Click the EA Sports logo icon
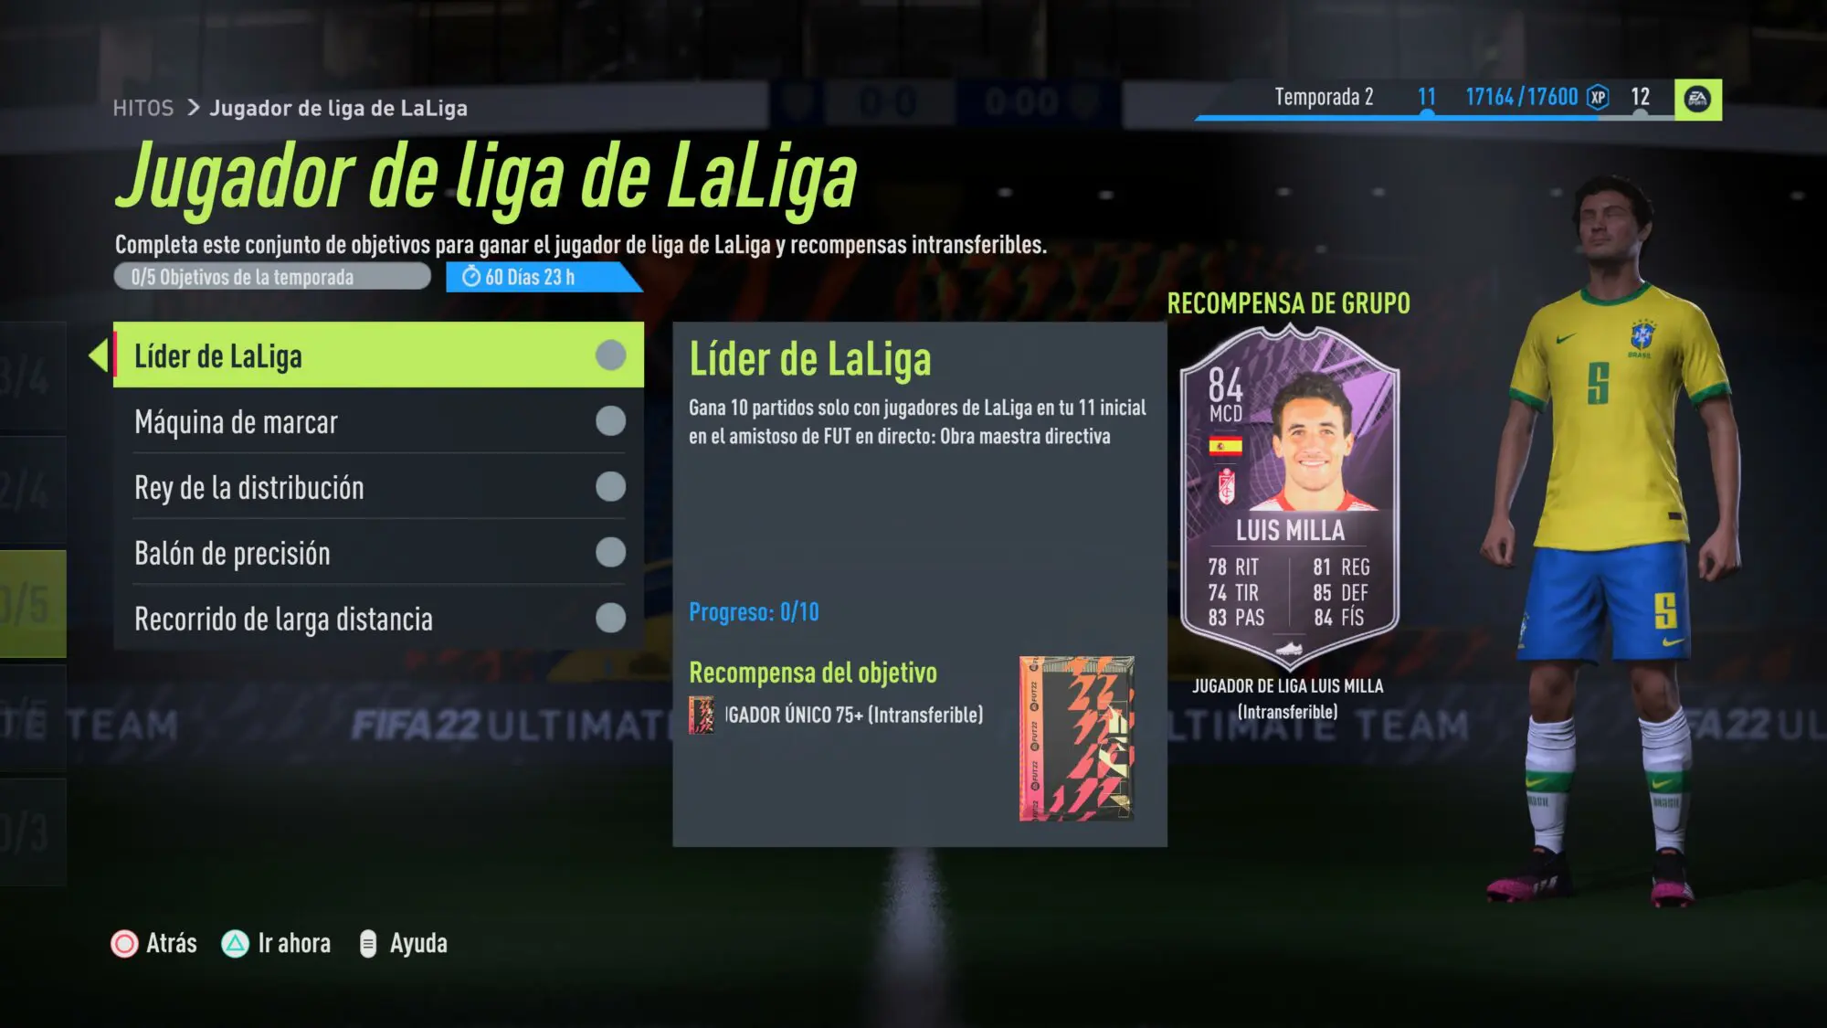This screenshot has width=1827, height=1028. pyautogui.click(x=1697, y=99)
